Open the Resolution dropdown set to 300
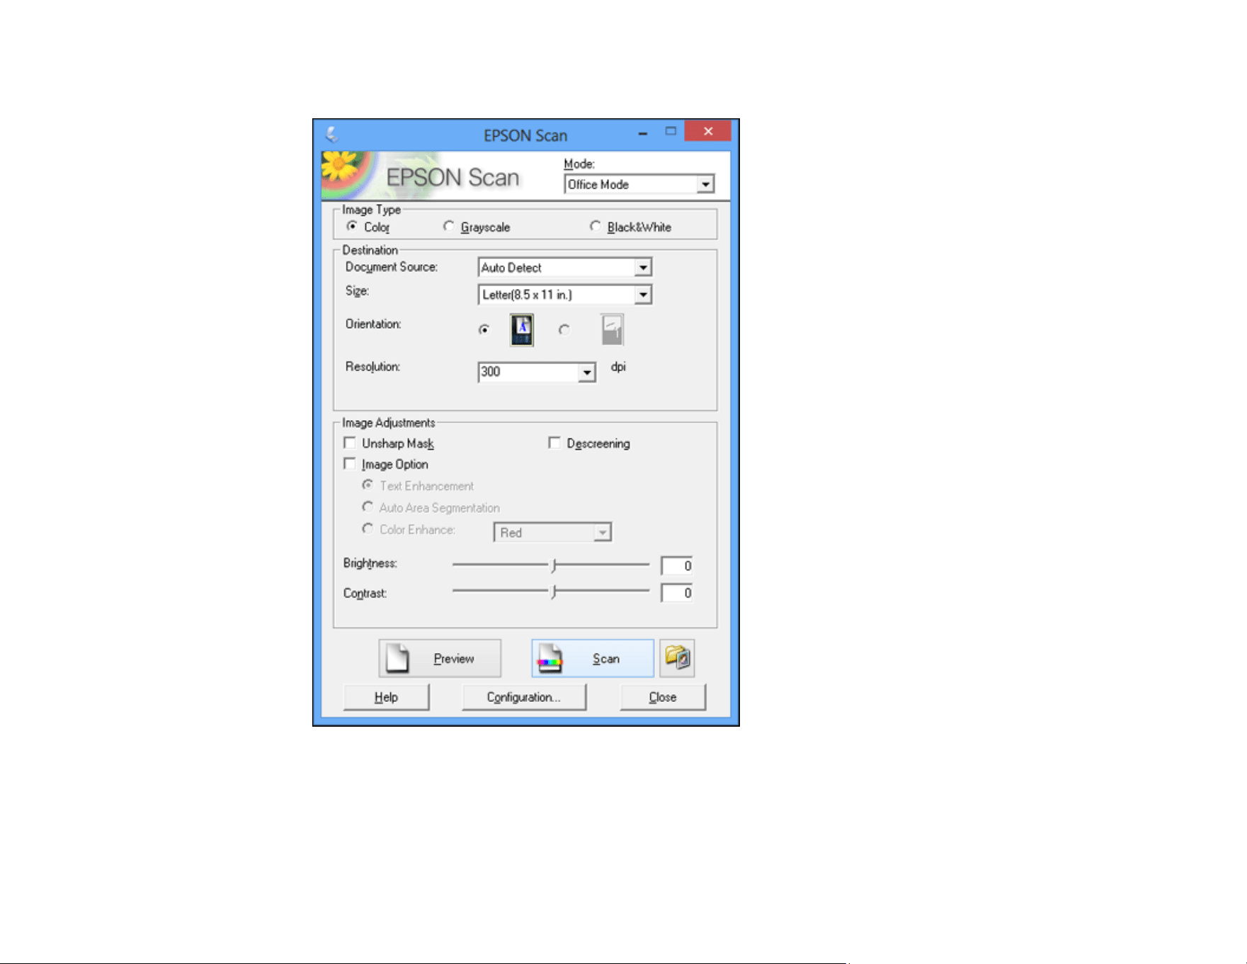The width and height of the screenshot is (1247, 964). click(x=537, y=372)
